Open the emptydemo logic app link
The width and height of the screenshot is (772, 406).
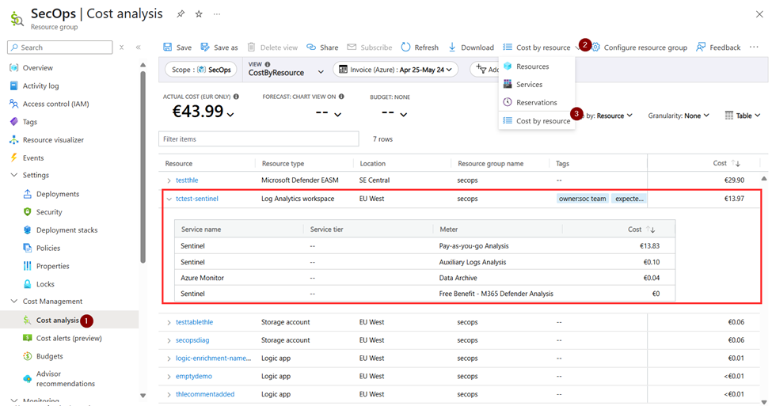point(194,376)
